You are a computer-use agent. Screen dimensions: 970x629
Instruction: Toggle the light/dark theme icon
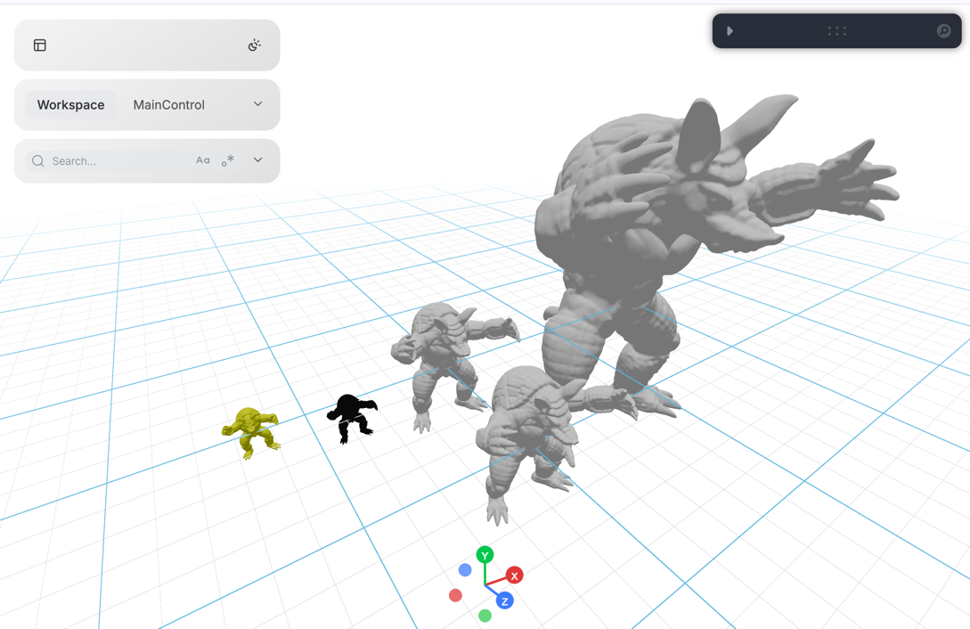[254, 45]
